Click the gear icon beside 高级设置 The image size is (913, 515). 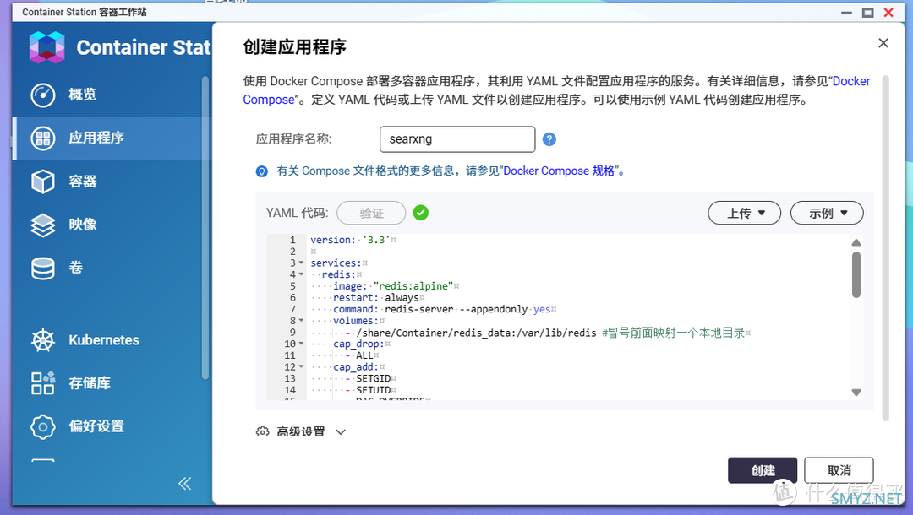[x=263, y=432]
